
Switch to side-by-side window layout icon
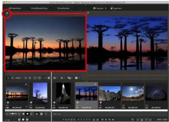(27, 119)
